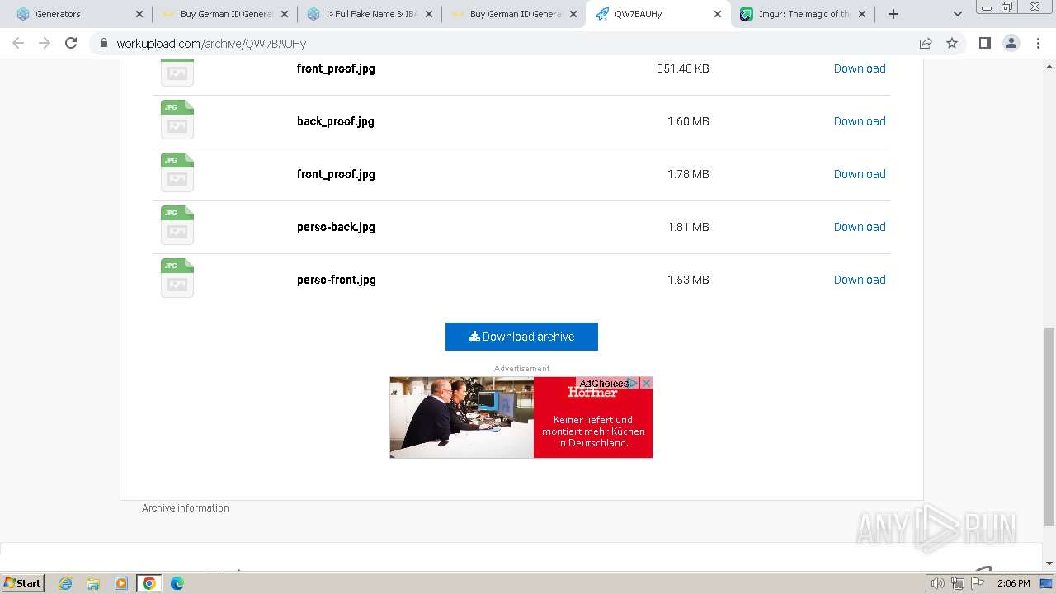1056x594 pixels.
Task: Open Internet Explorer from taskbar
Action: 66,583
